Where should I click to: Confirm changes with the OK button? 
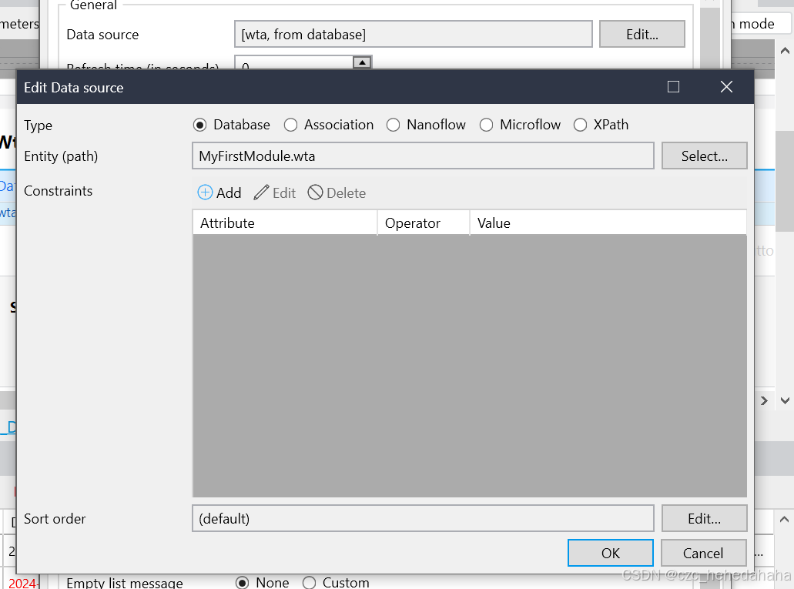click(x=610, y=552)
